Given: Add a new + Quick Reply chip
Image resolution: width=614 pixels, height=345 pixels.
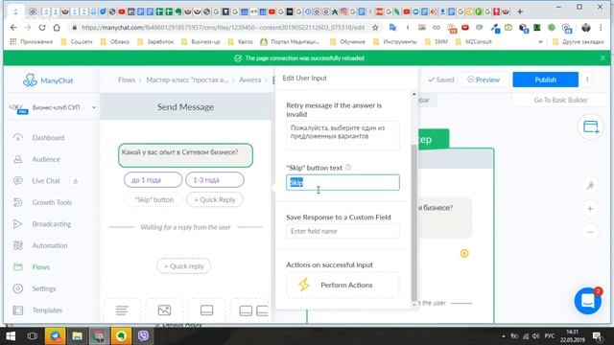Looking at the screenshot, I should (x=215, y=199).
